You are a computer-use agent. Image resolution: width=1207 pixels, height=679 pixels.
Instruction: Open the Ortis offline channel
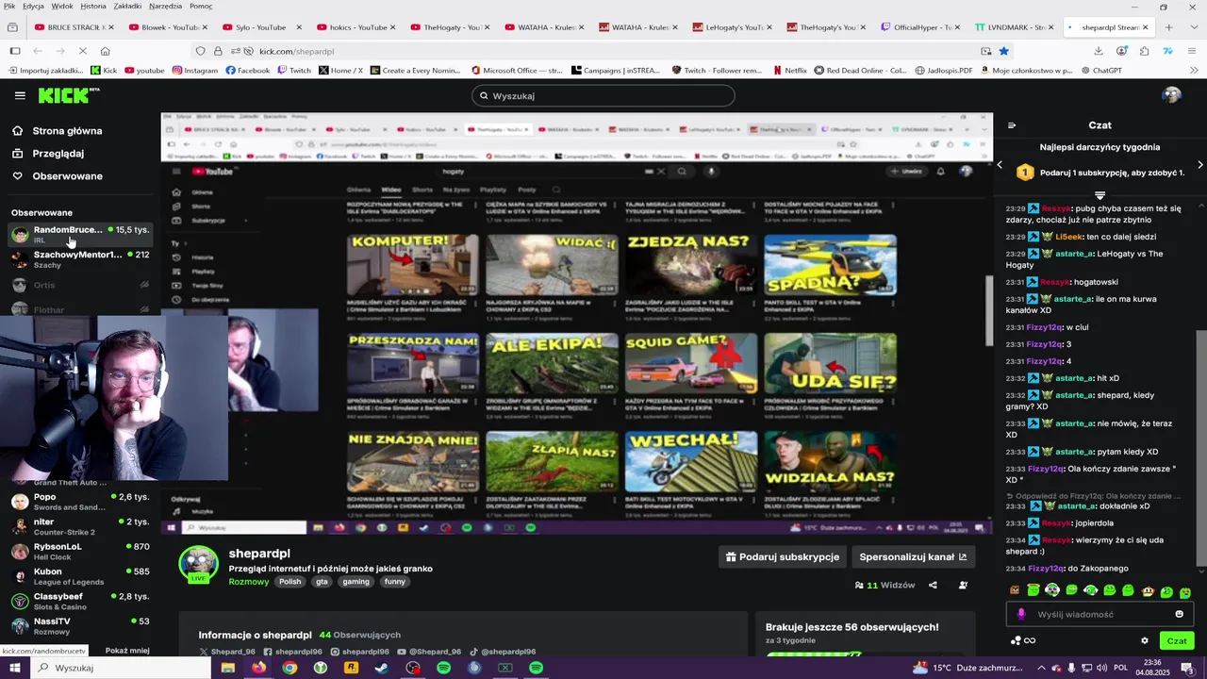(80, 285)
